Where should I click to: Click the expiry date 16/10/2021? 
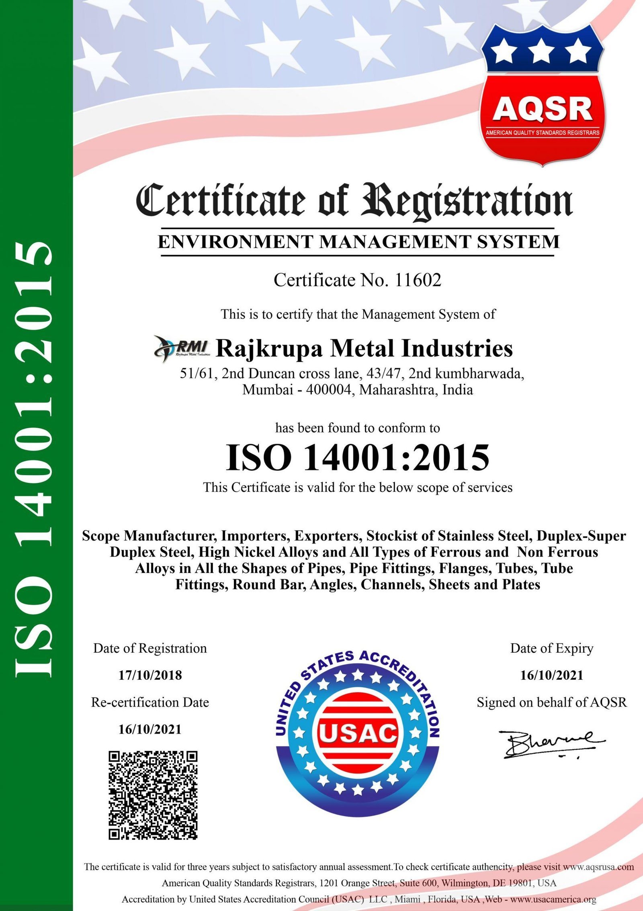[x=551, y=675]
